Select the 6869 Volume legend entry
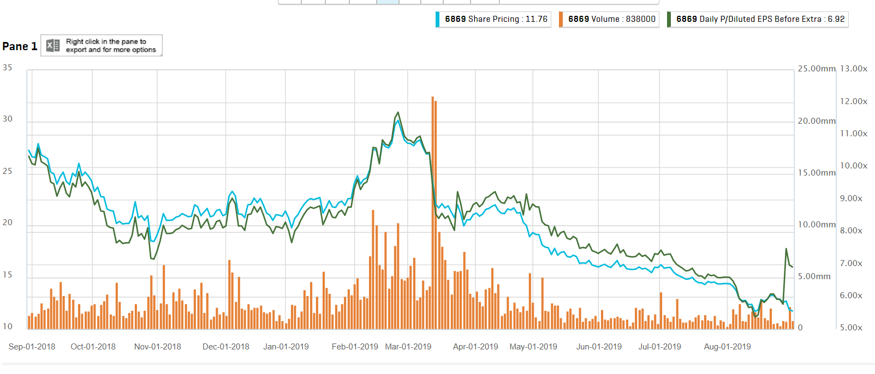The image size is (875, 374). pos(611,19)
